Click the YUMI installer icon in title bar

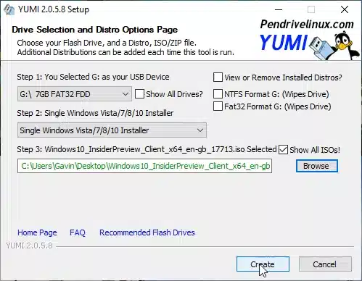pyautogui.click(x=9, y=9)
